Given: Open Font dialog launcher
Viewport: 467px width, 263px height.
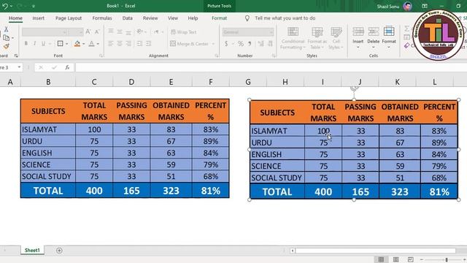Looking at the screenshot, I should click(101, 56).
